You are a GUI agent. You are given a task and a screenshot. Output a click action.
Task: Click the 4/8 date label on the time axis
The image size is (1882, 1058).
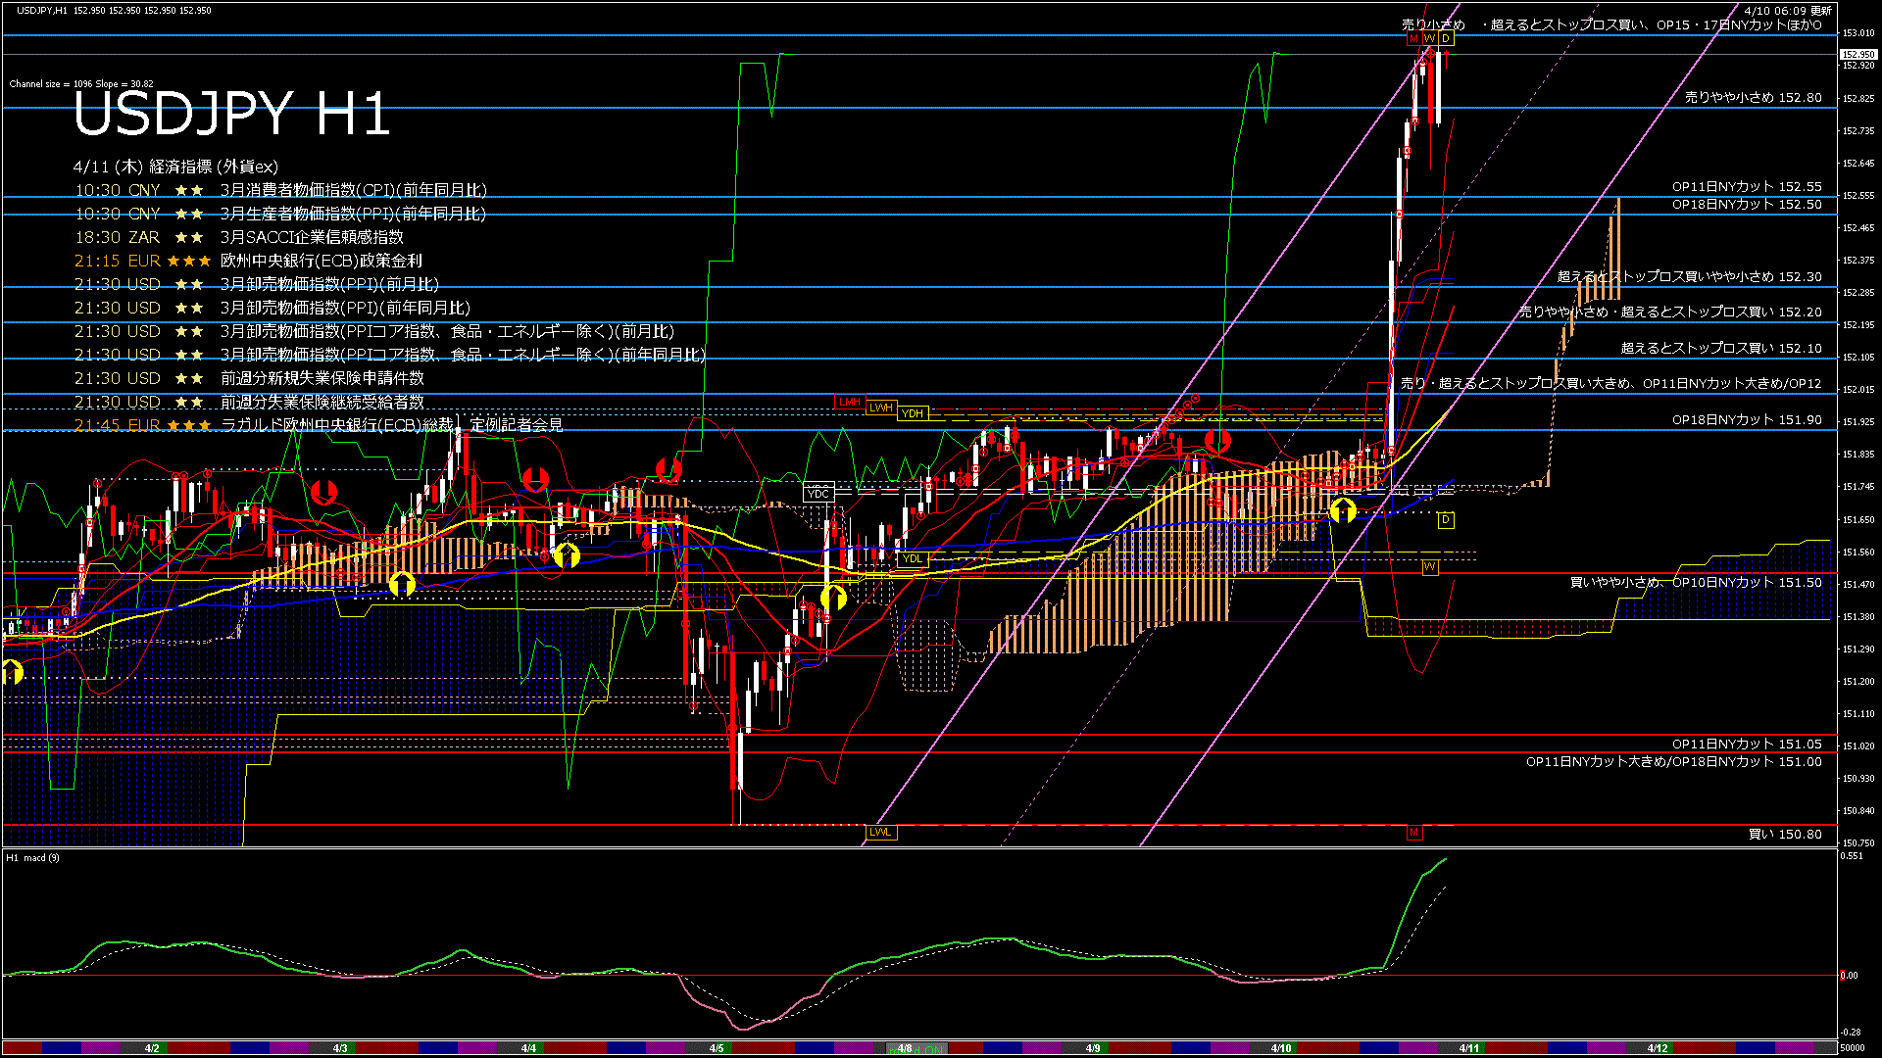coord(905,1048)
